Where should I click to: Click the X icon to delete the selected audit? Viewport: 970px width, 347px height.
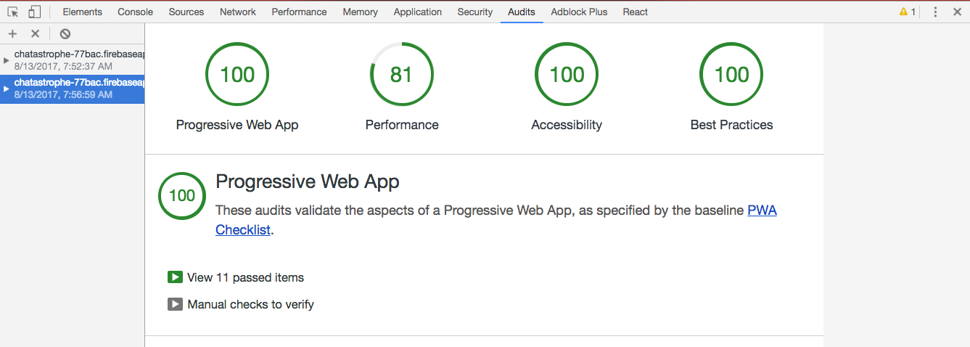pyautogui.click(x=35, y=33)
